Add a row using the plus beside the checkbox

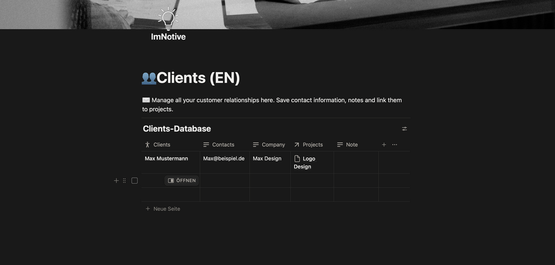click(x=116, y=181)
